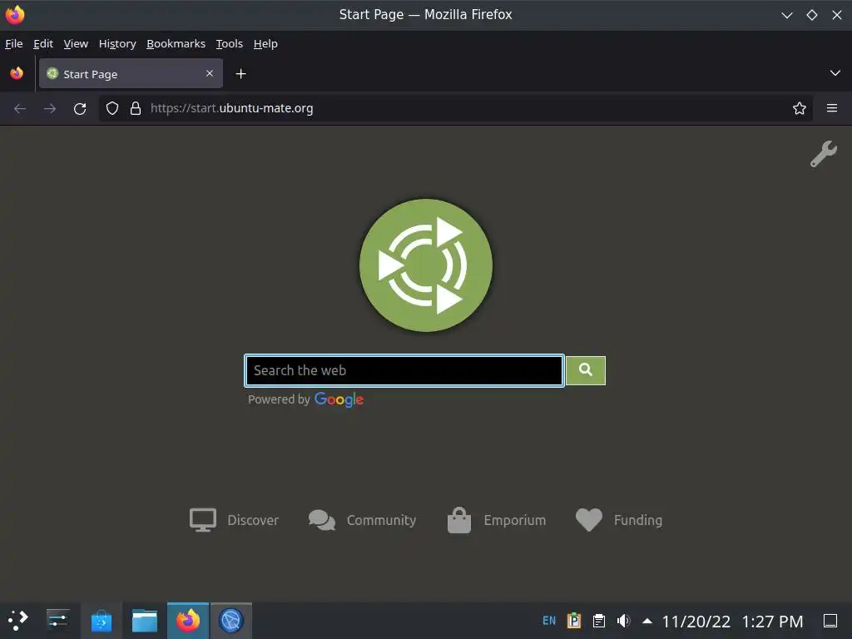852x639 pixels.
Task: Open the blue globe browser taskbar icon
Action: [231, 621]
